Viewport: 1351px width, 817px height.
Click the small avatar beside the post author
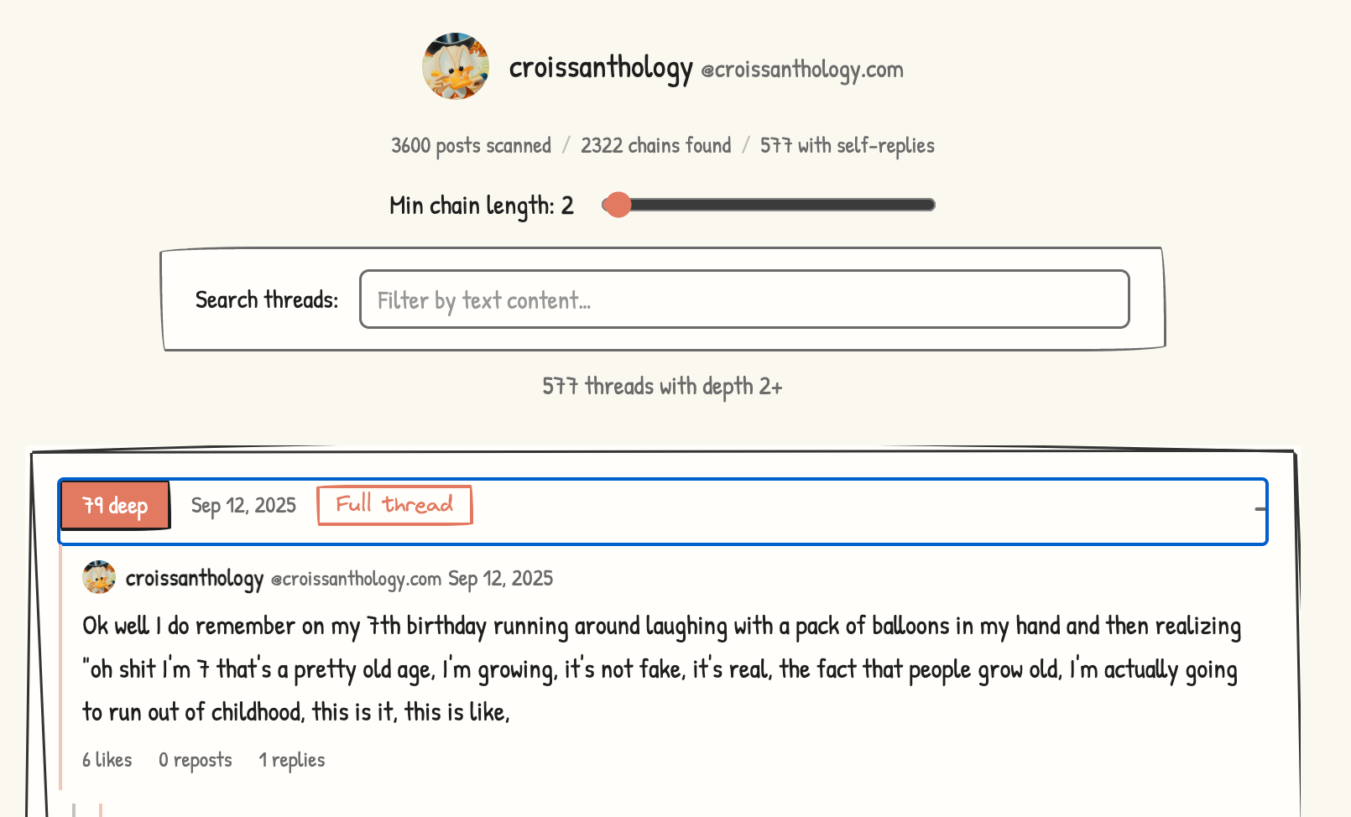coord(99,578)
